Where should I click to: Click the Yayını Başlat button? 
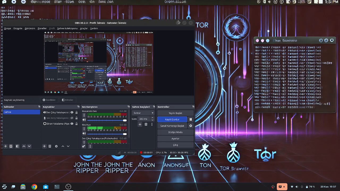tap(175, 113)
